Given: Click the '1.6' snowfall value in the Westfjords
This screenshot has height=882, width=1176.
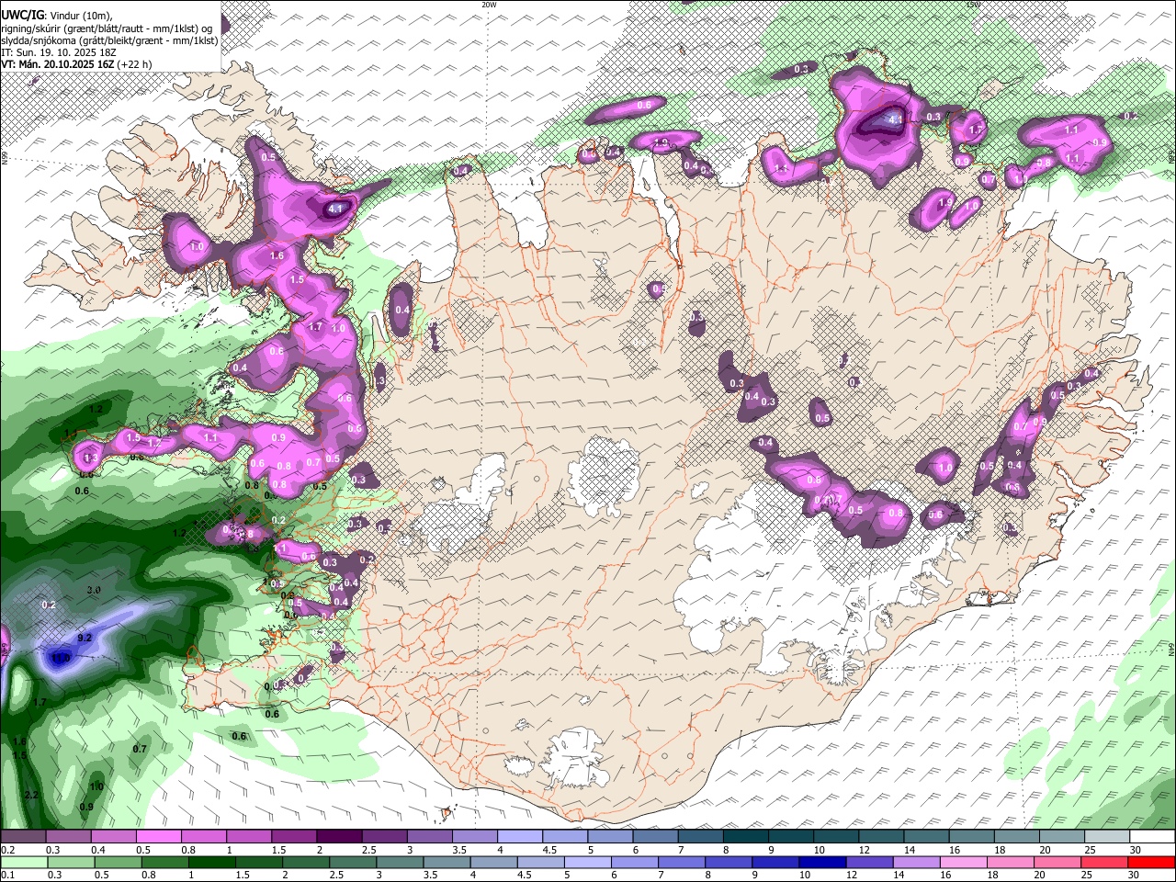Looking at the screenshot, I should tap(277, 255).
